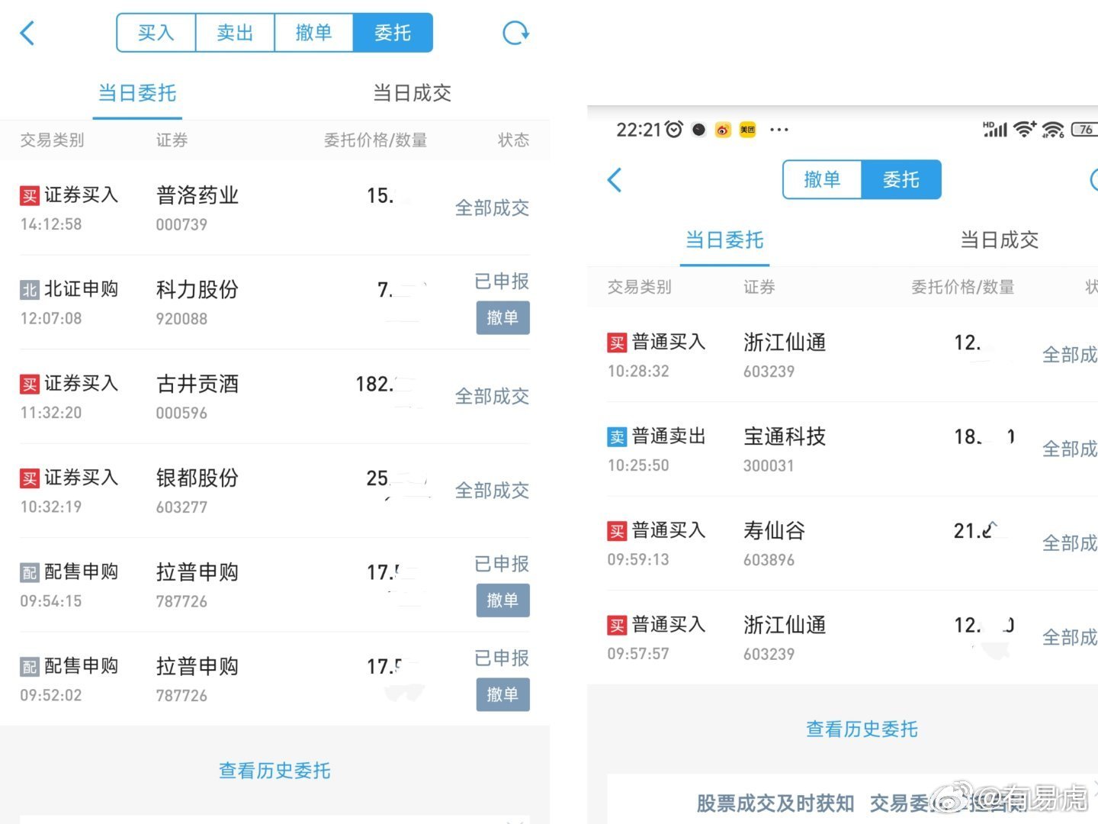Click 委托价格/数量 header in right panel
This screenshot has height=824, width=1098.
click(x=963, y=288)
